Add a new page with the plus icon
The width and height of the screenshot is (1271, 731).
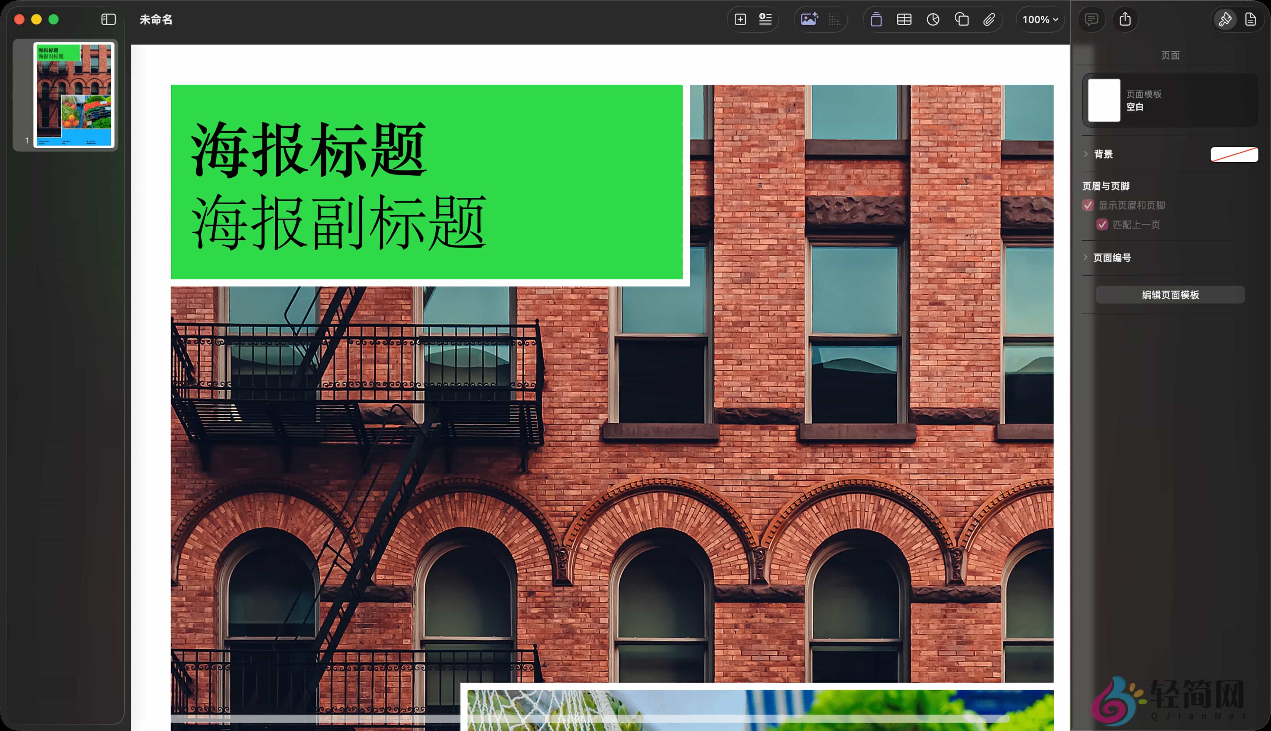pyautogui.click(x=741, y=19)
